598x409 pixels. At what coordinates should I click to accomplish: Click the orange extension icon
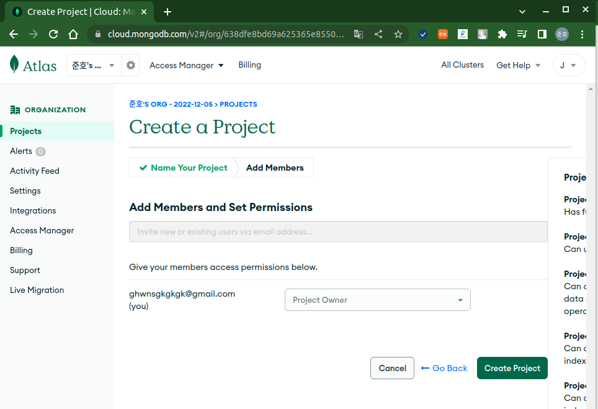443,34
